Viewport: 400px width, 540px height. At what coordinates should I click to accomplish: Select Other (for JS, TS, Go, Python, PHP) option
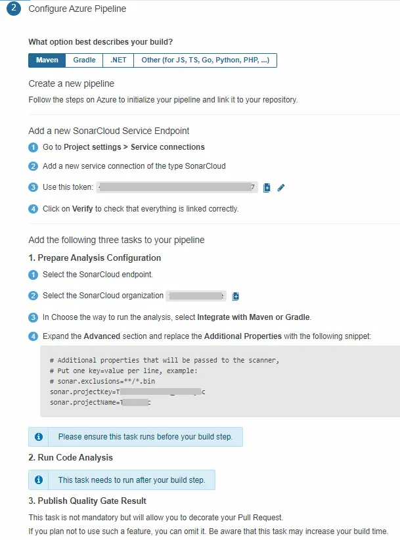[205, 60]
